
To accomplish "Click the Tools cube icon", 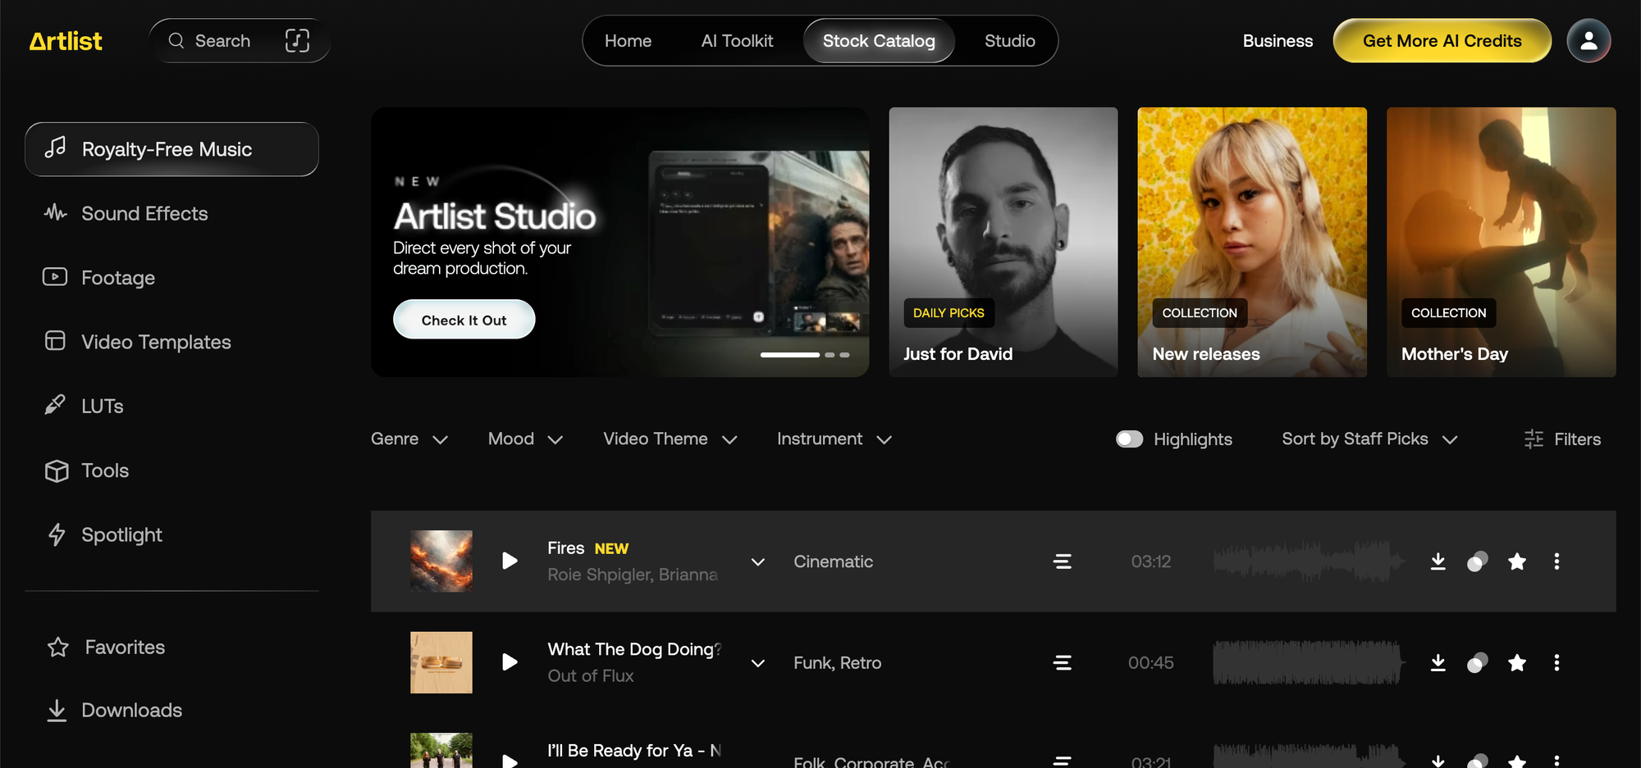I will (x=57, y=470).
